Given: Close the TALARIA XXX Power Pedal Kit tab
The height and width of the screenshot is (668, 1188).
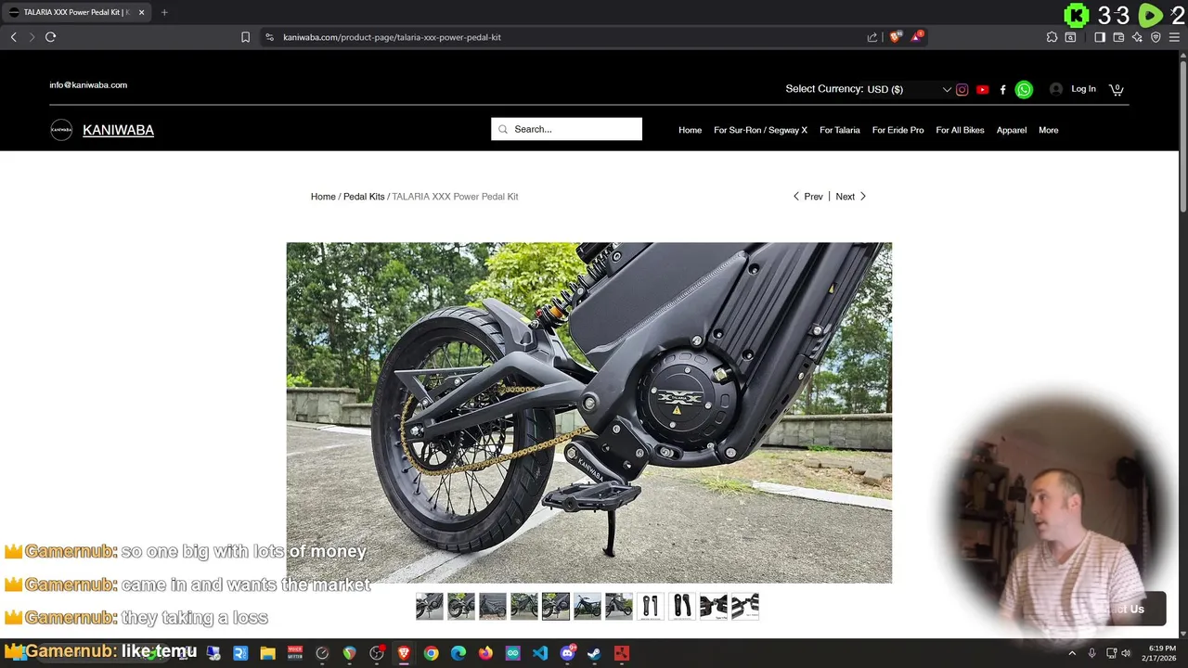Looking at the screenshot, I should pyautogui.click(x=142, y=12).
